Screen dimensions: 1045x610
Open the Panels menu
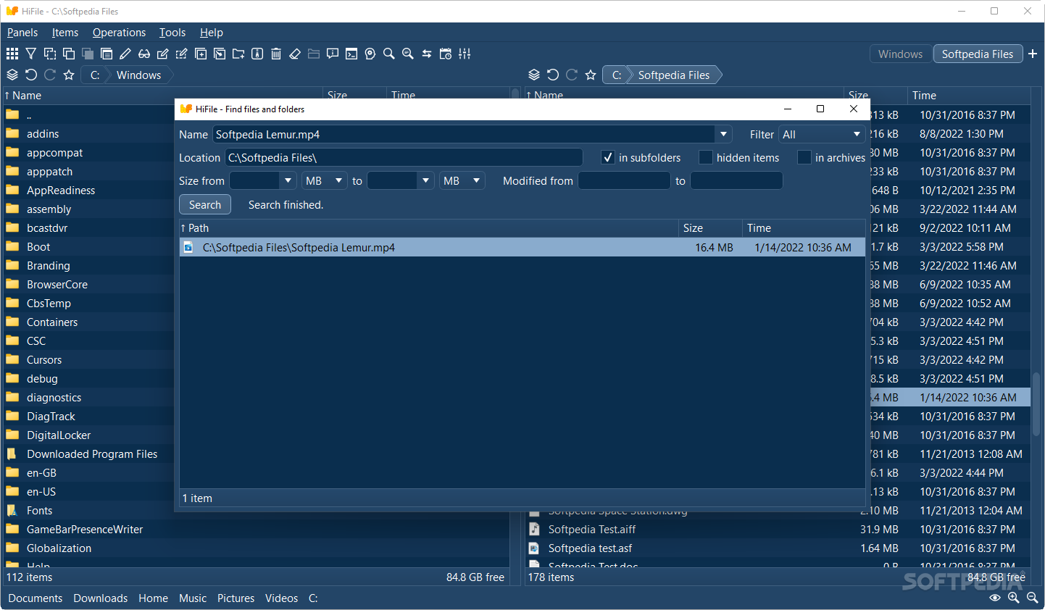22,33
